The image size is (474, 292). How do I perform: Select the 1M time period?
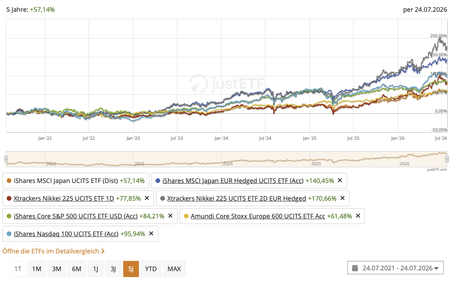[37, 269]
